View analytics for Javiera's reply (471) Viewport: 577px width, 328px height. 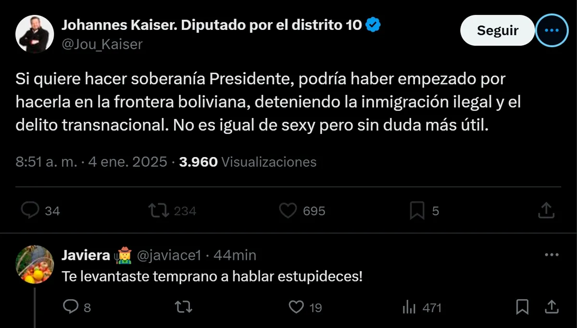pos(409,307)
